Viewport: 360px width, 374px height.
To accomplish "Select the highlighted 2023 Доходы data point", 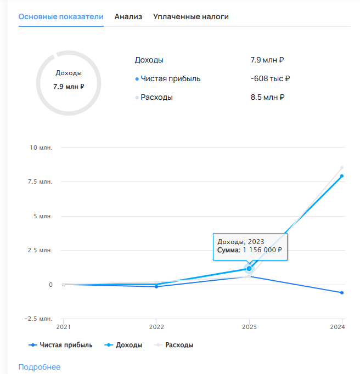I will [249, 269].
